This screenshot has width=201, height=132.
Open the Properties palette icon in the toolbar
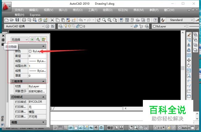(x=122, y=20)
